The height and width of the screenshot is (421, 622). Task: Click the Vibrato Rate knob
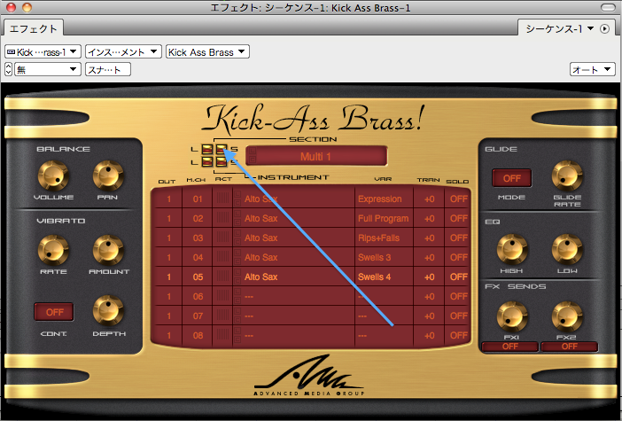[53, 250]
